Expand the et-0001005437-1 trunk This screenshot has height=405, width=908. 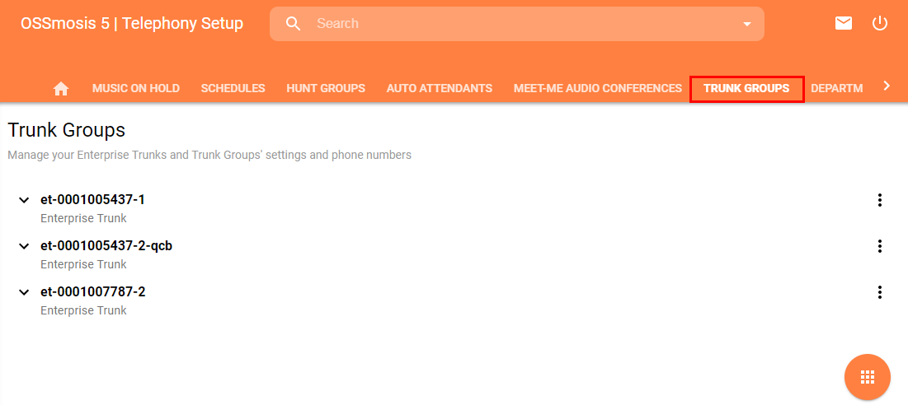click(24, 200)
